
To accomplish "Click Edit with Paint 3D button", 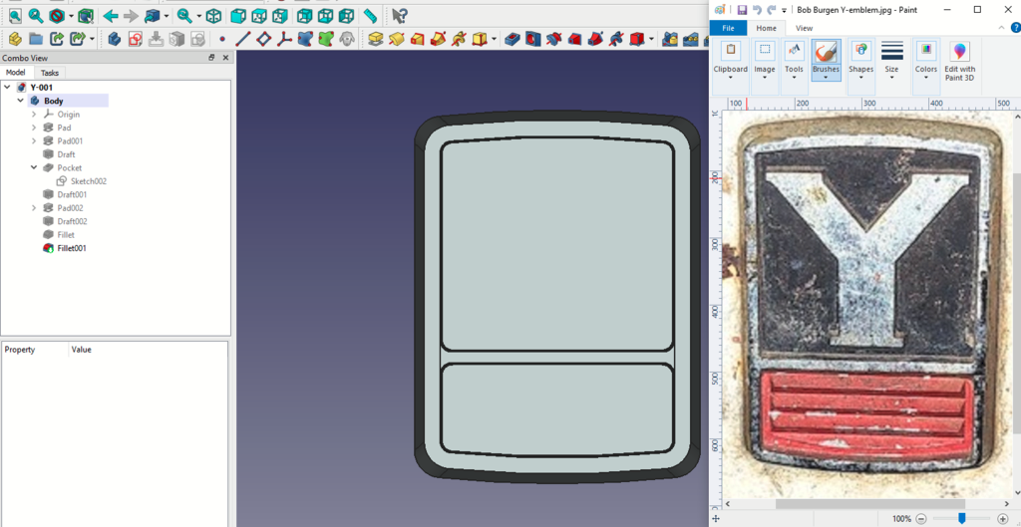I will [960, 61].
